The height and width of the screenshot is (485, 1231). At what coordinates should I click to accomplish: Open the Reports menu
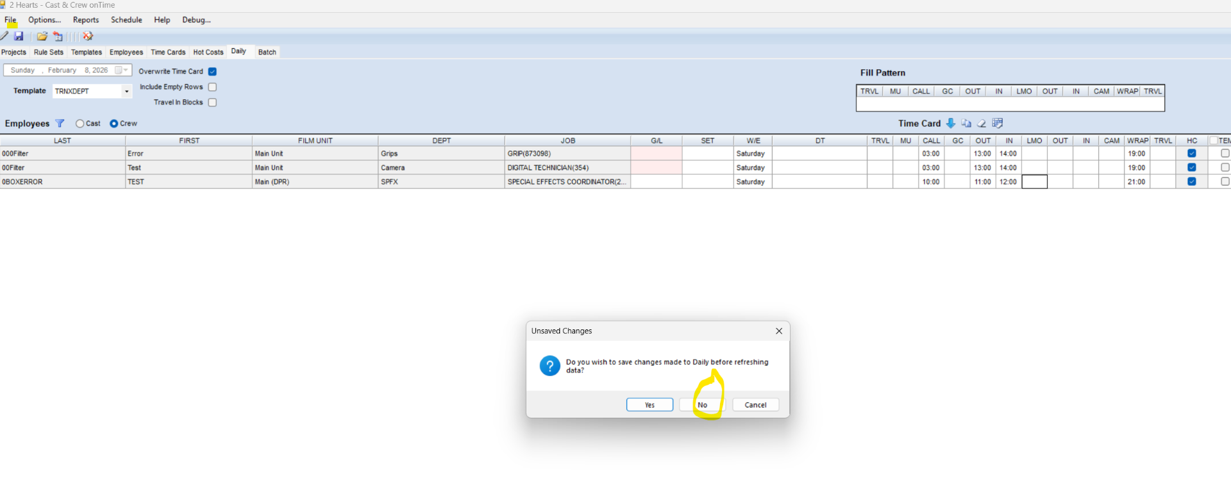coord(86,20)
